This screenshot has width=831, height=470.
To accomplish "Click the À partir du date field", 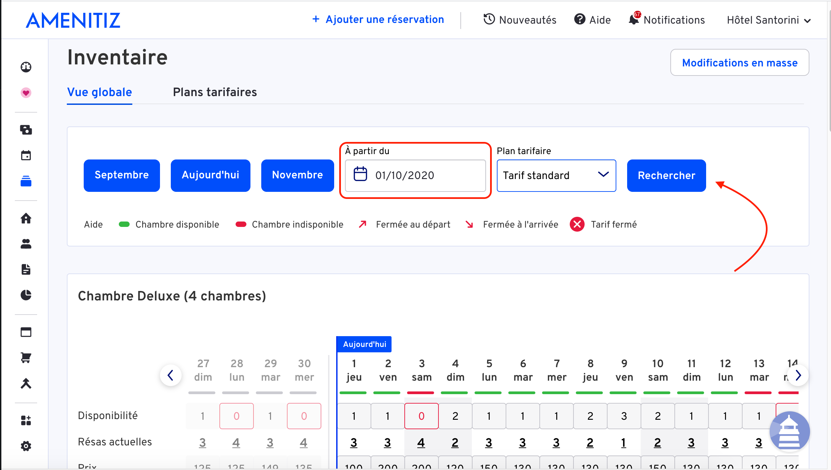I will (x=415, y=175).
